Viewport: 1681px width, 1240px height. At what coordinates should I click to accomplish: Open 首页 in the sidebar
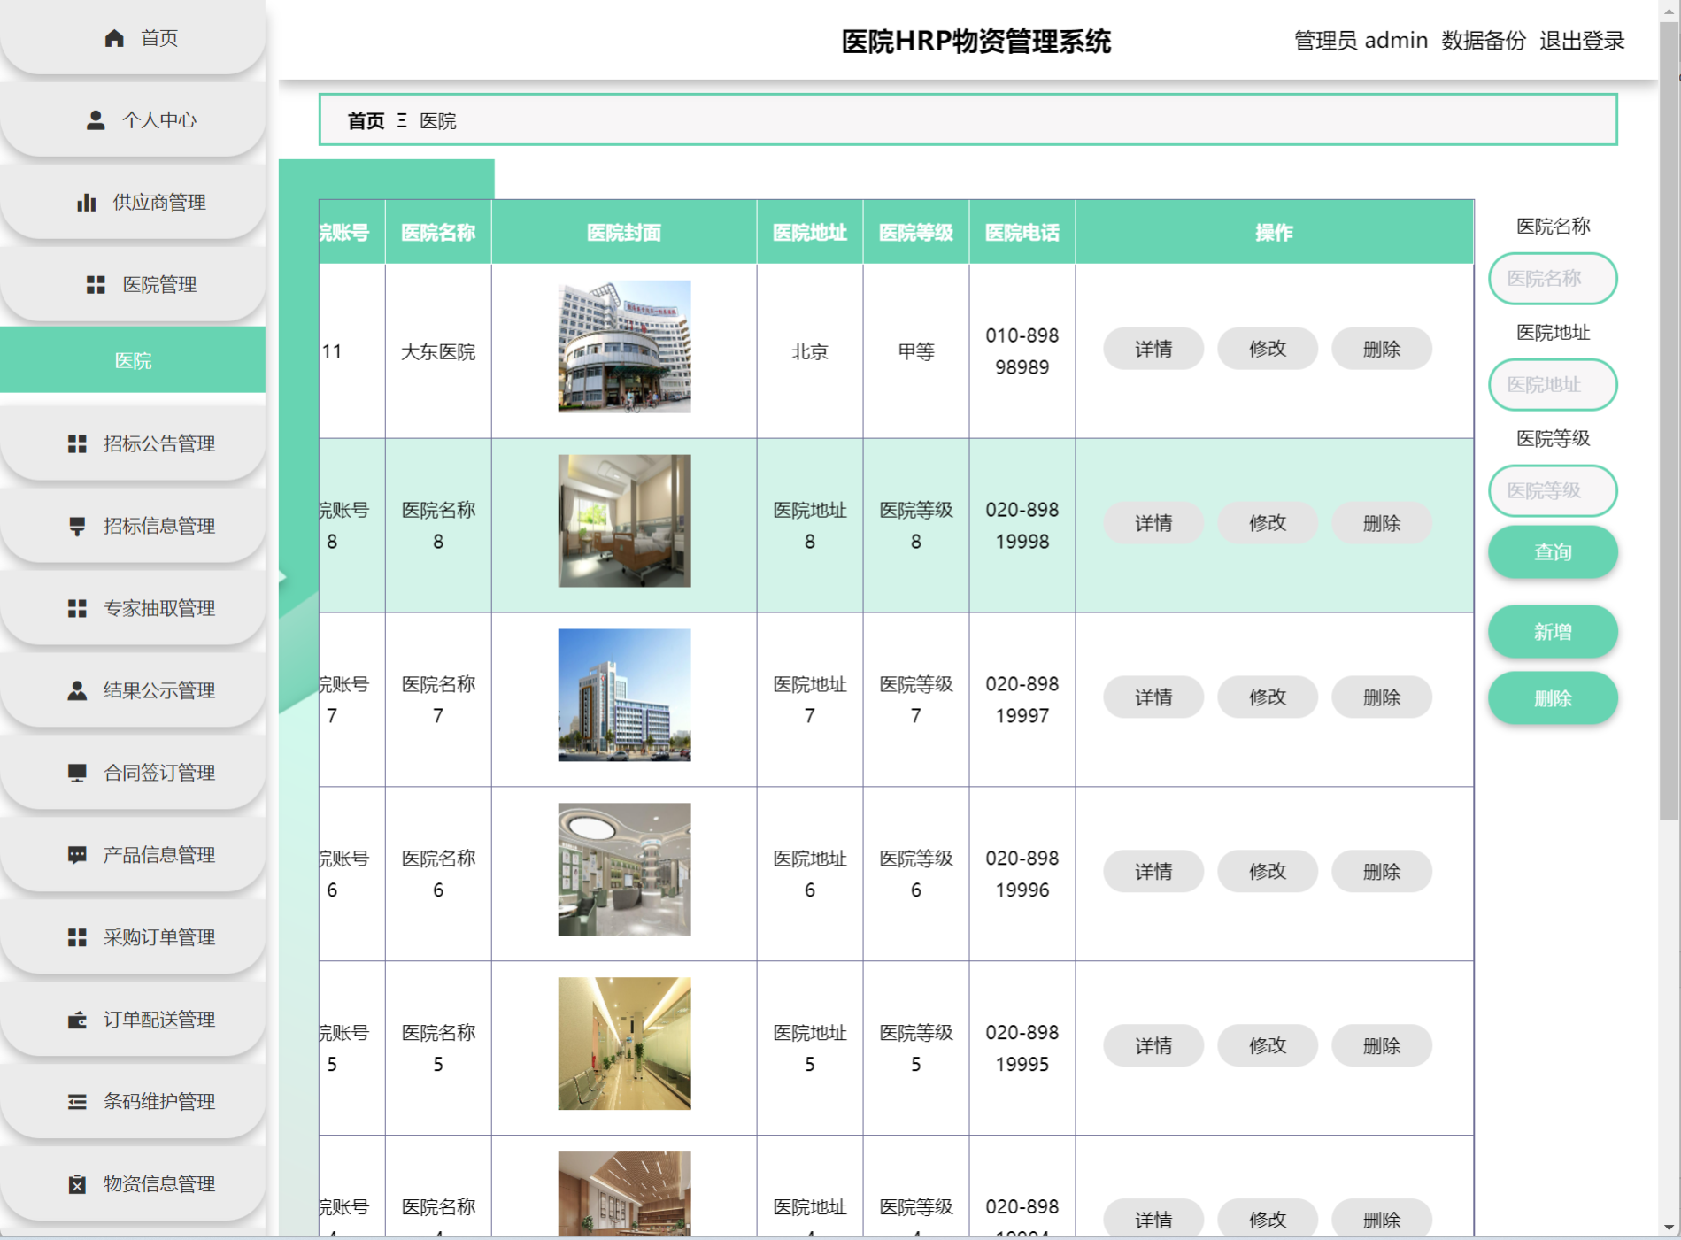click(x=133, y=38)
